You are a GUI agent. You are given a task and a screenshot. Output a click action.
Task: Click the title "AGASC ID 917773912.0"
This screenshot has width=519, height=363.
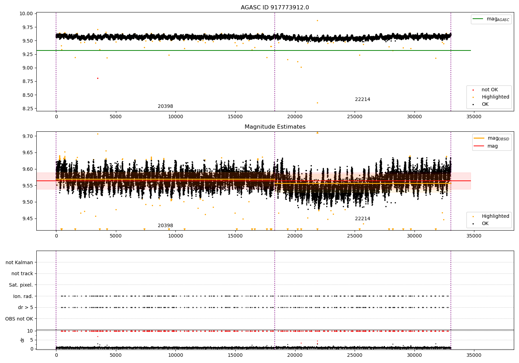275,8
